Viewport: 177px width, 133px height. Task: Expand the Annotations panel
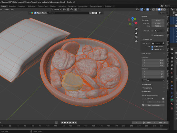click(x=147, y=88)
